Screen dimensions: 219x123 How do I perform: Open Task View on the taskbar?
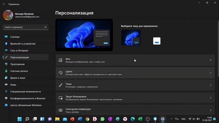(x=35, y=119)
